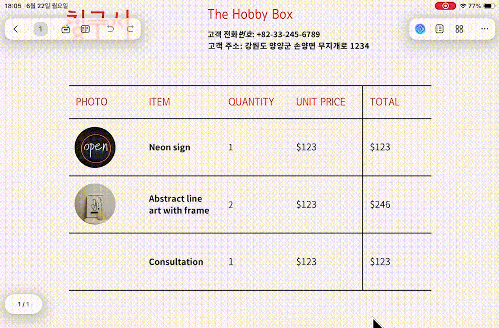This screenshot has height=328, width=499.
Task: Click the Consultation item cell
Action: pos(176,262)
